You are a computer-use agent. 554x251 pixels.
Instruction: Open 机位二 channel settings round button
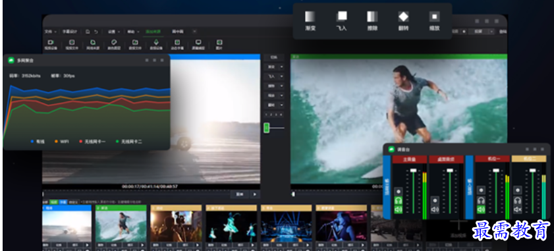coord(518,191)
